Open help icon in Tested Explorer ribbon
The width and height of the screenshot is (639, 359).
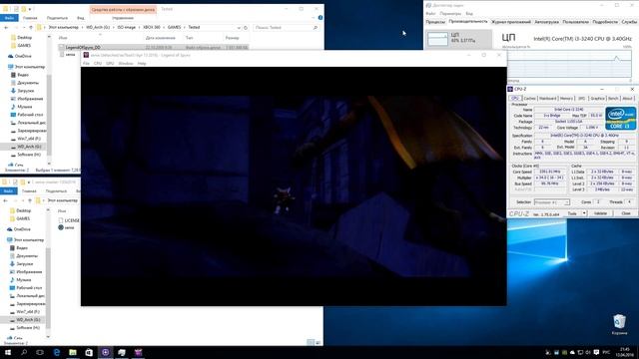point(320,18)
